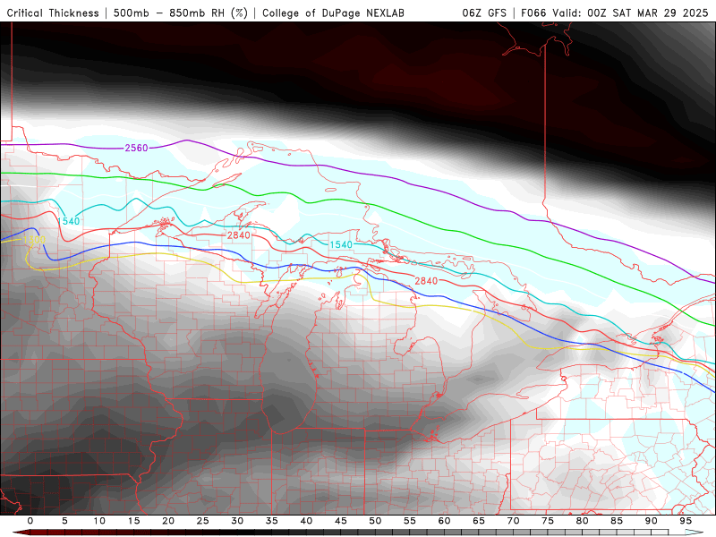Click the colorbar tick label 90
This screenshot has width=716, height=537.
pyautogui.click(x=652, y=521)
